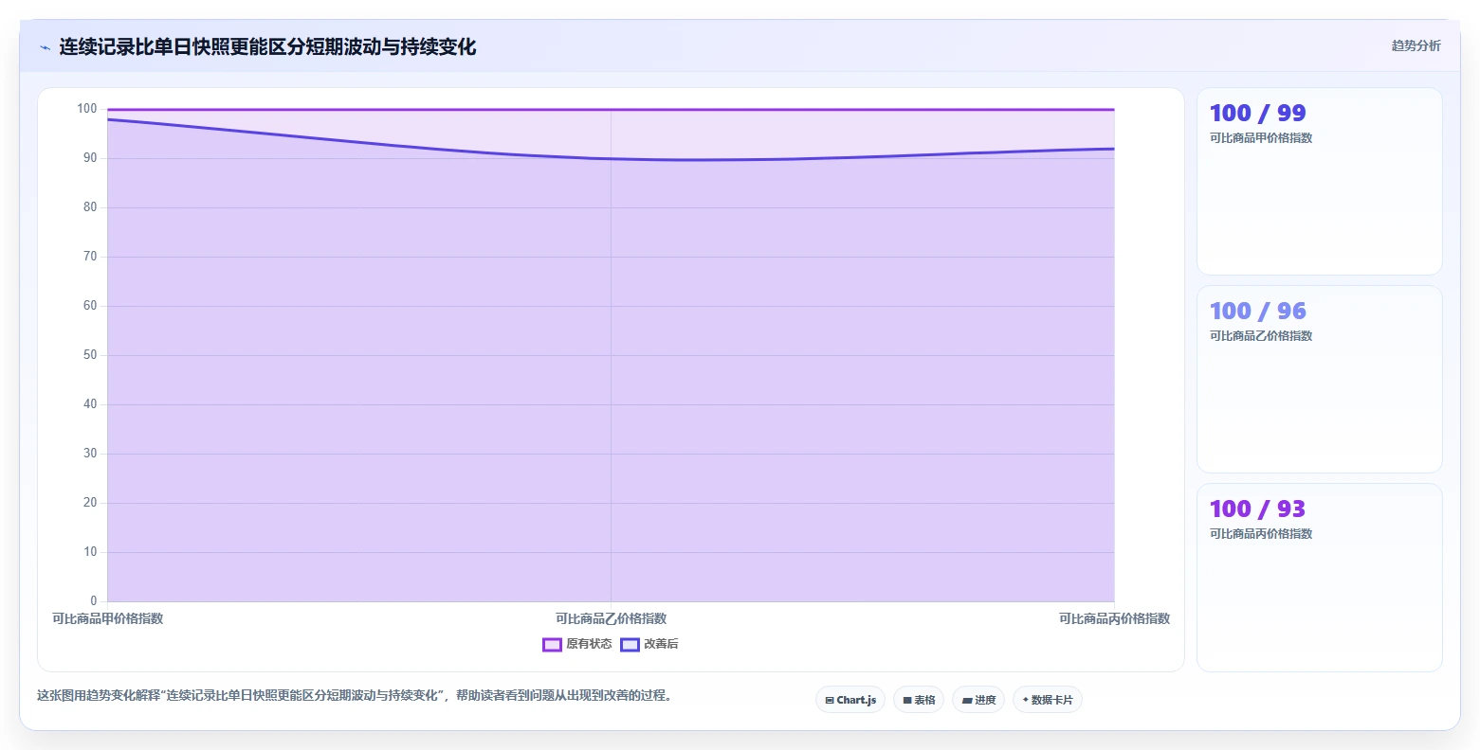The image size is (1480, 750).
Task: Click the x-axis label 可比商品甲价格指数
Action: click(108, 619)
